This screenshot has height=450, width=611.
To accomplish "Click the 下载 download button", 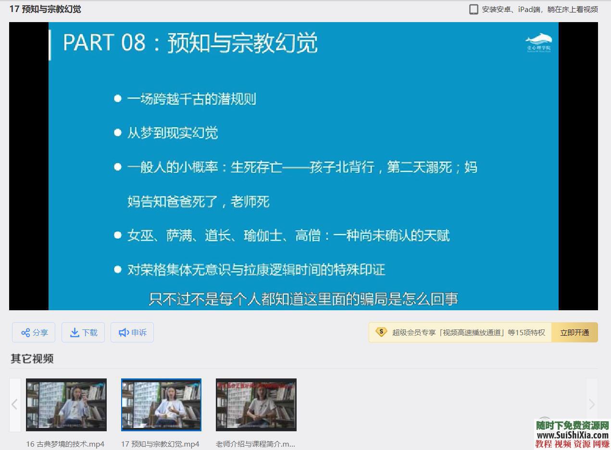I will (83, 332).
